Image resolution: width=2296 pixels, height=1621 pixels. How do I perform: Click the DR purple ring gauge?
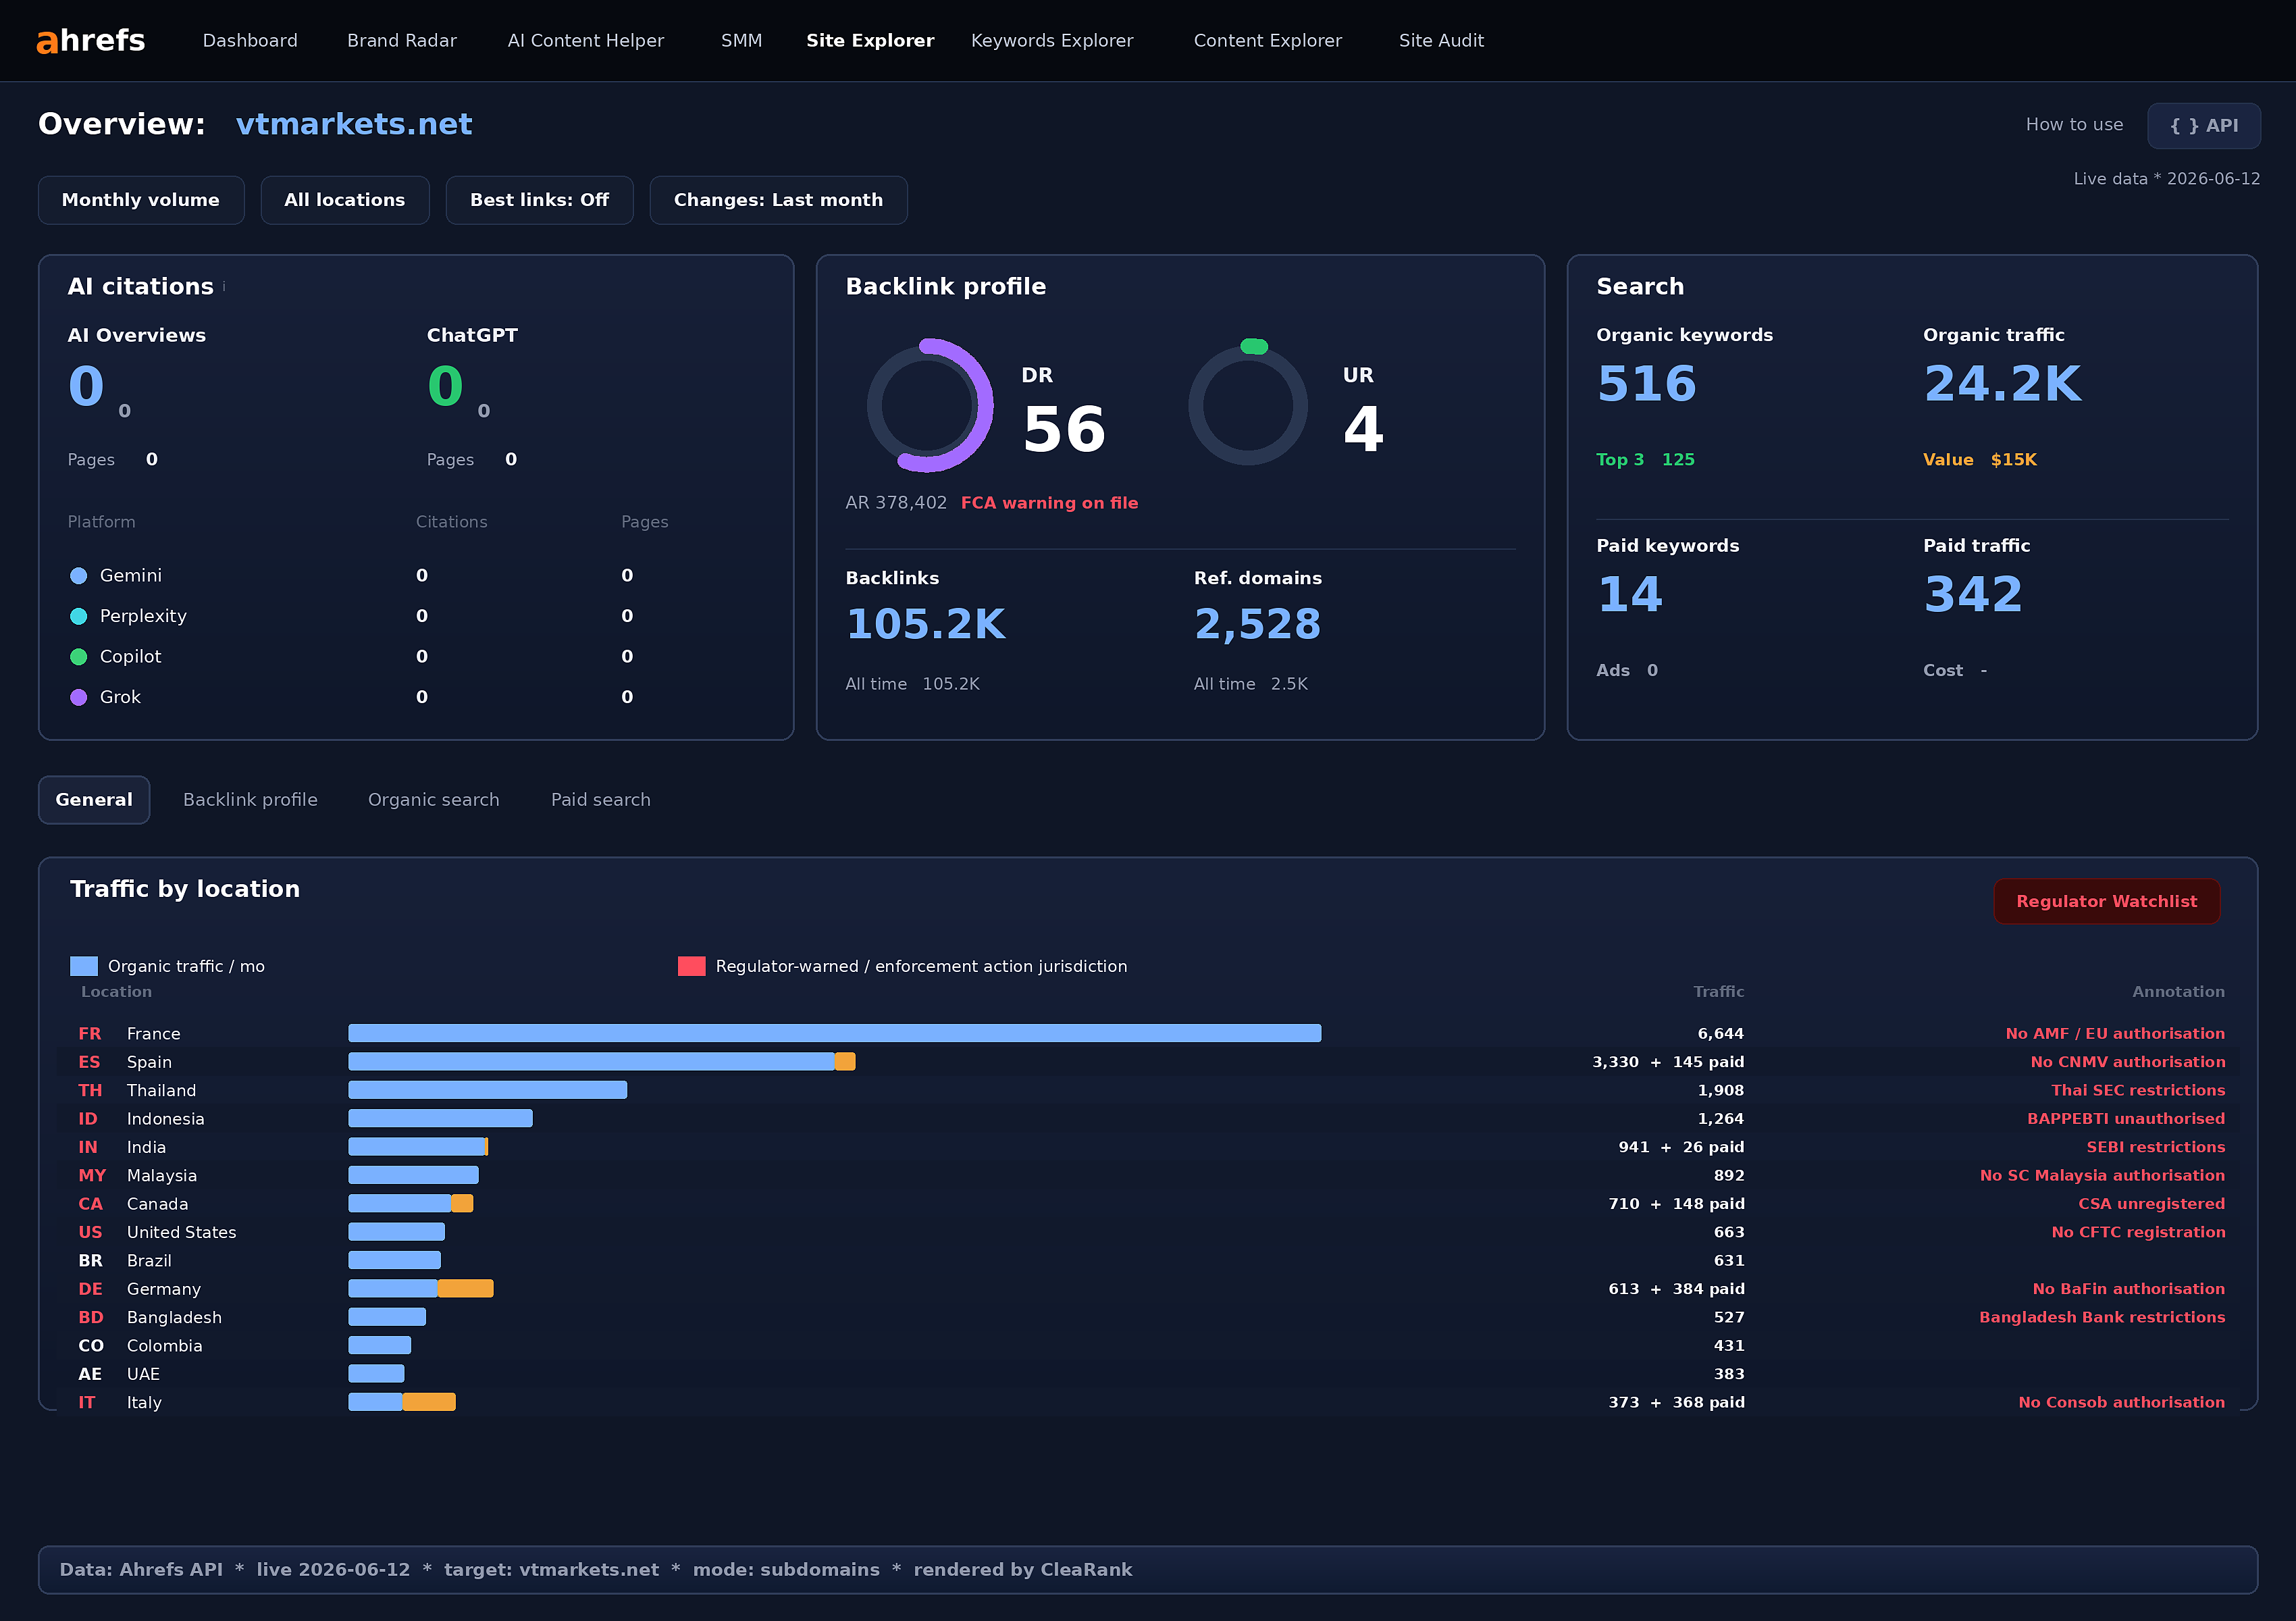(x=929, y=405)
